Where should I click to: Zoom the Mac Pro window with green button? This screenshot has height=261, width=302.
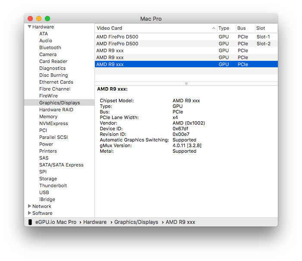tap(47, 19)
